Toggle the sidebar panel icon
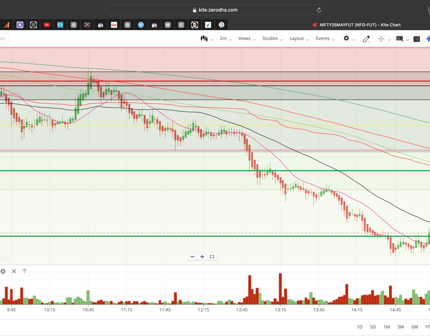 tap(417, 39)
